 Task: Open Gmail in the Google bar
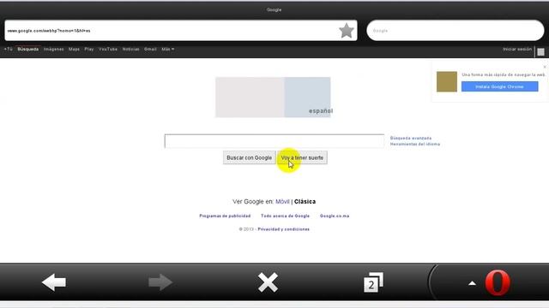[150, 50]
